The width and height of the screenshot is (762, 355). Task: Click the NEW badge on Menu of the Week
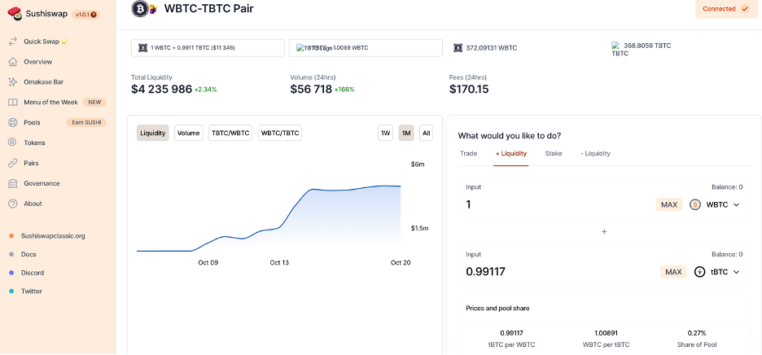94,102
